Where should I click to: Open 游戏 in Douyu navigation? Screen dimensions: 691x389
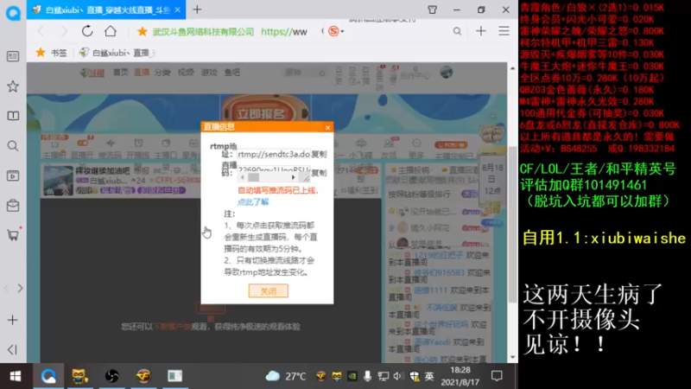tap(209, 73)
